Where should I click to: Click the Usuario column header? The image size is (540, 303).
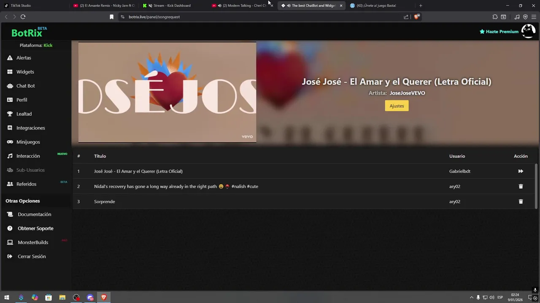(x=457, y=156)
